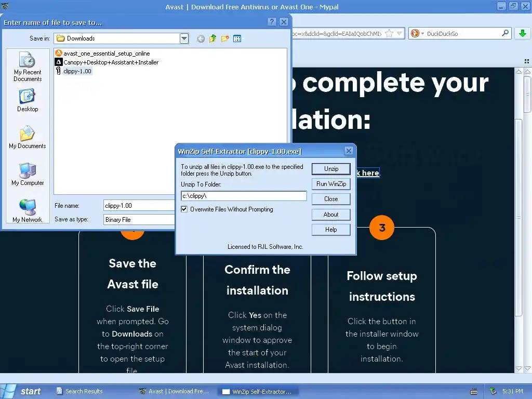Close the WinZip Self-Extractor window
This screenshot has width=532, height=399.
[349, 151]
